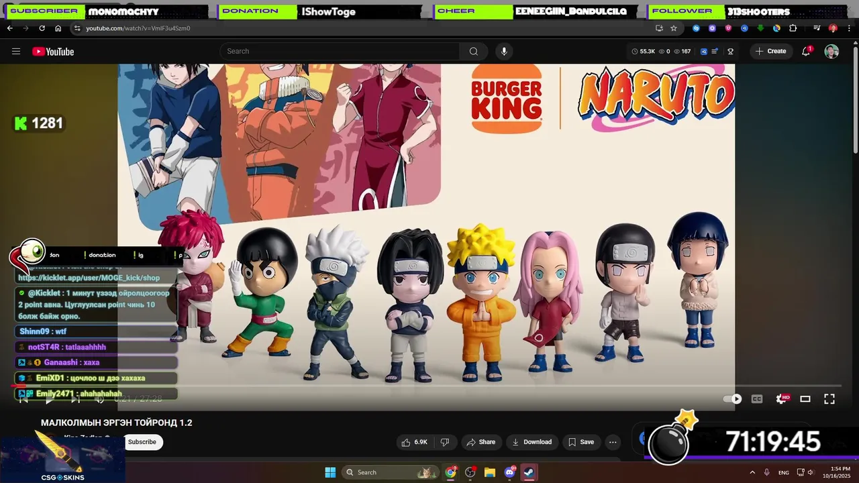Viewport: 859px width, 483px height.
Task: Open the Chrome profile avatar
Action: pos(833,28)
